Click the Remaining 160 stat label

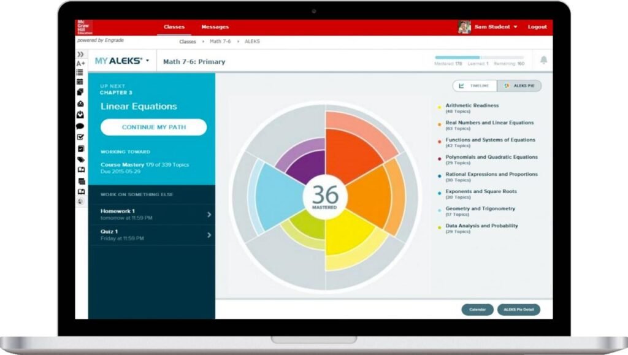pyautogui.click(x=509, y=64)
